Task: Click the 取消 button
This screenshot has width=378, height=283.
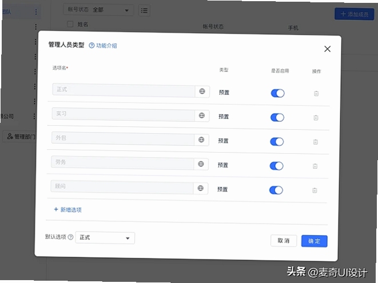Action: [284, 241]
